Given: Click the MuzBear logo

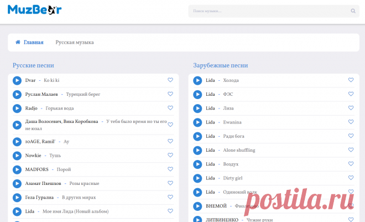Looking at the screenshot, I should (34, 10).
